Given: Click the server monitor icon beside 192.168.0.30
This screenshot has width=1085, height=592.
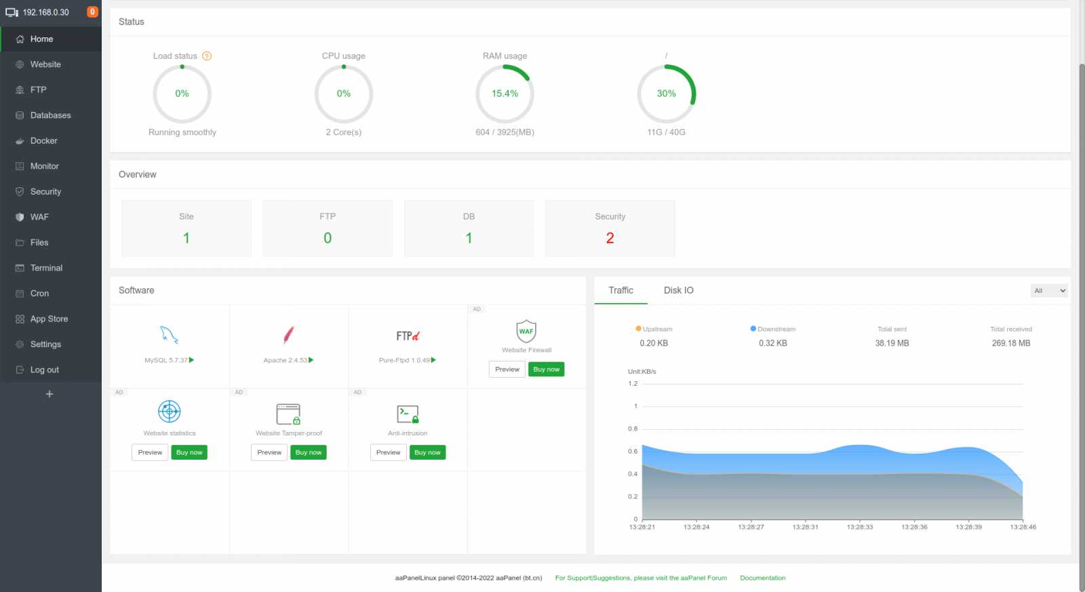Looking at the screenshot, I should coord(12,12).
